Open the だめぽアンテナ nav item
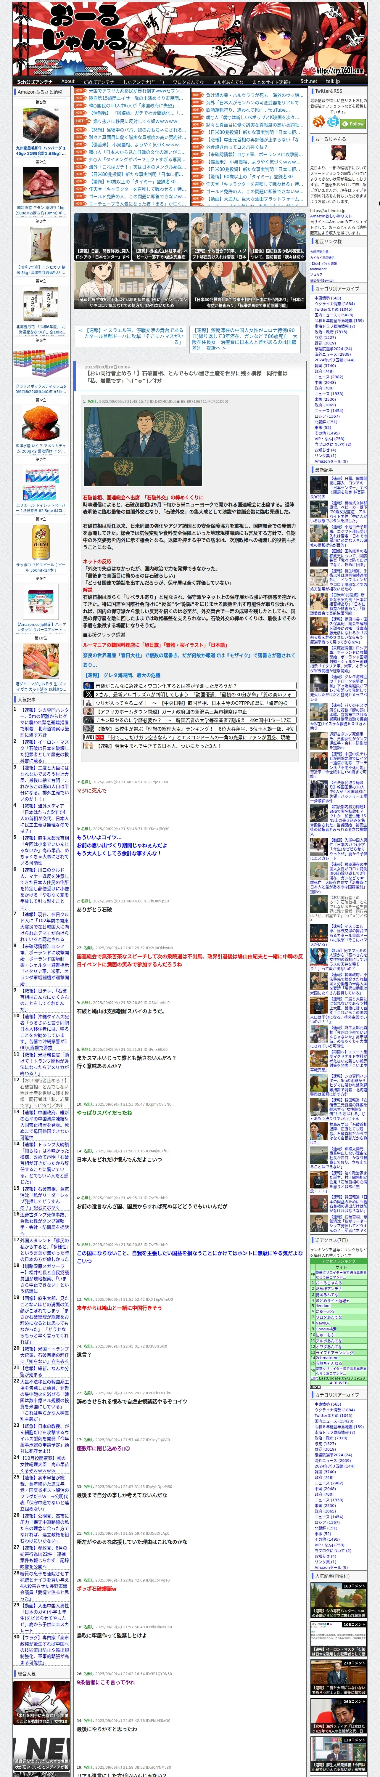The height and width of the screenshot is (1777, 380). pos(99,81)
